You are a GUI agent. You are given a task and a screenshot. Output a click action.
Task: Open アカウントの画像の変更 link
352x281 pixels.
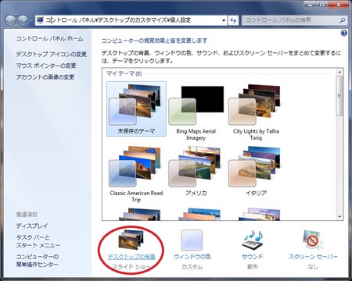(x=45, y=77)
